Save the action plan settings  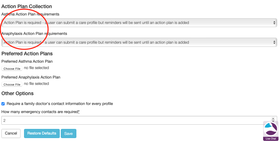click(68, 133)
